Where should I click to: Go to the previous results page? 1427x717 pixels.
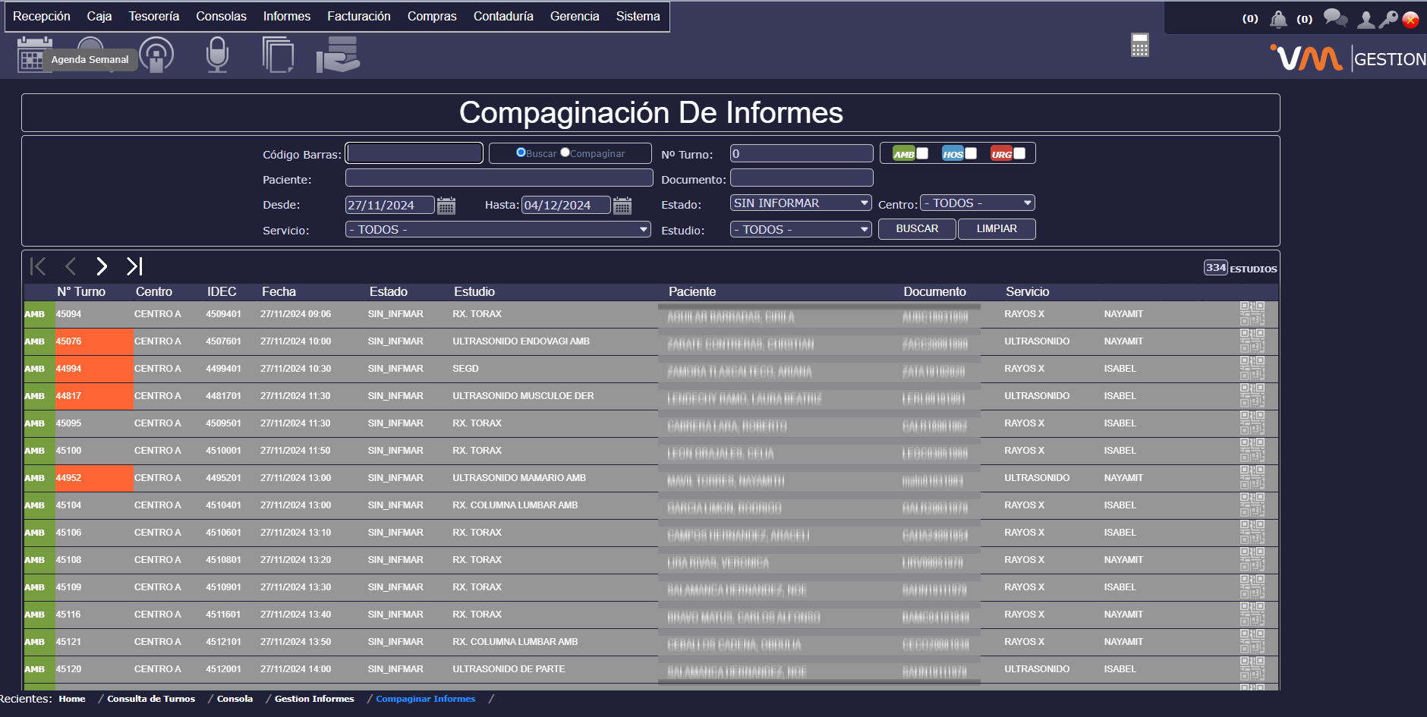tap(71, 266)
